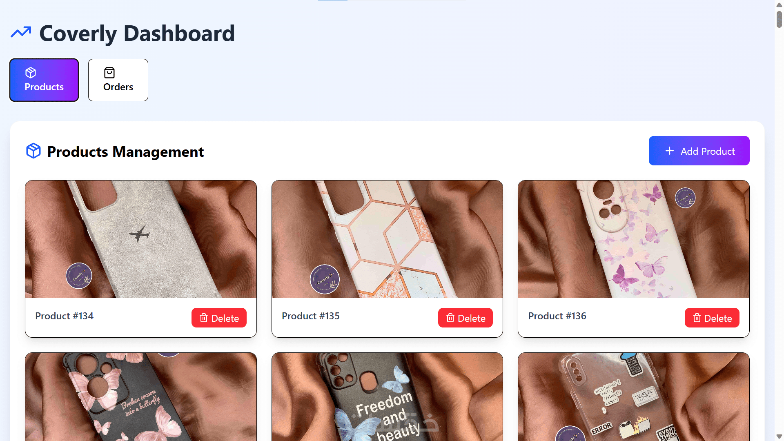Select the Products tab label
This screenshot has width=784, height=441.
44,87
